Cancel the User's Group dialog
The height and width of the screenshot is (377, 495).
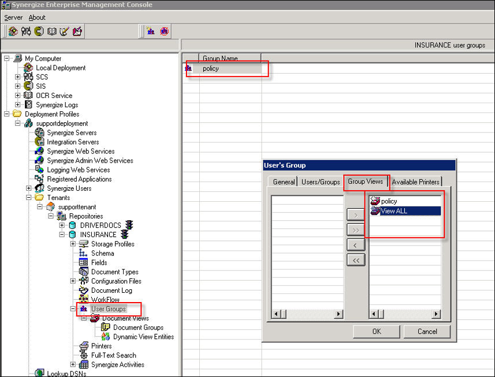(427, 331)
